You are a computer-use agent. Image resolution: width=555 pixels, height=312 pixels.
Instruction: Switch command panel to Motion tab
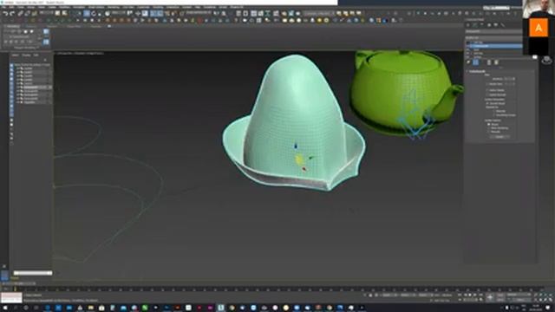[489, 25]
